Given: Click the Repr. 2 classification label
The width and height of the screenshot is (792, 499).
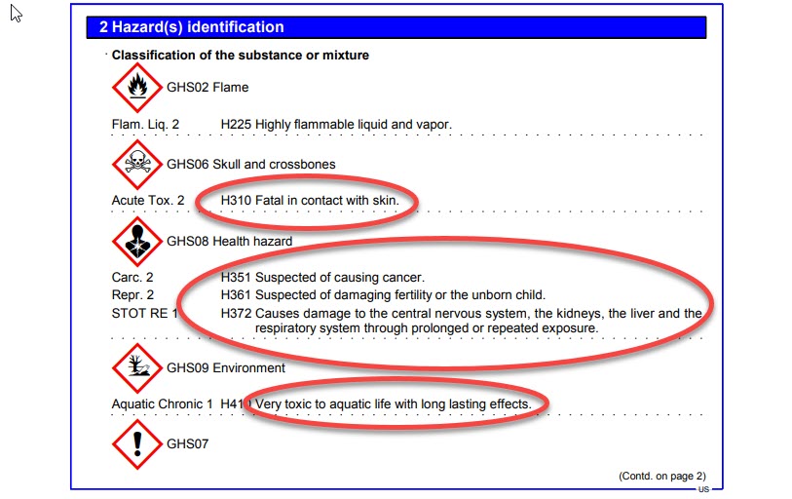Looking at the screenshot, I should (x=133, y=294).
